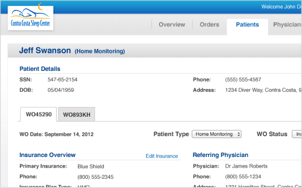This screenshot has height=188, width=302.
Task: Click the insurance phone (800) 555-2345
Action: coord(96,177)
